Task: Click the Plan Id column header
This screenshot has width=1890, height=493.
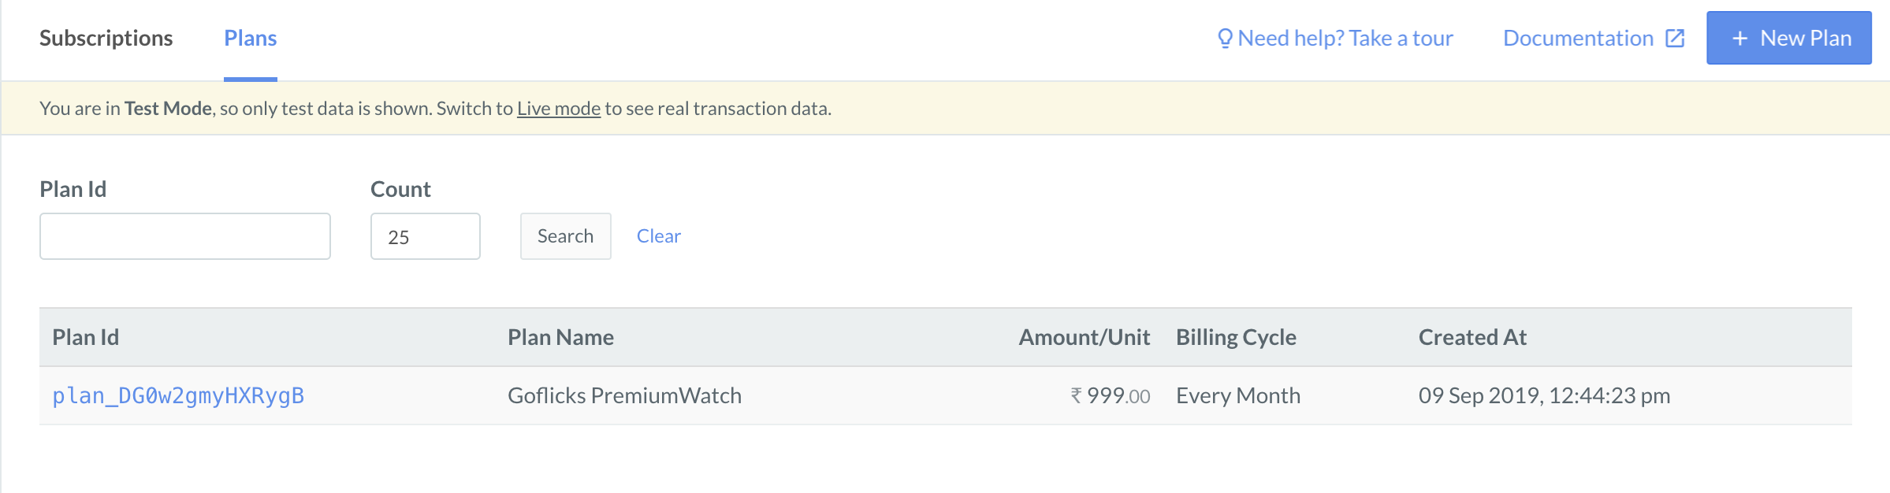Action: [86, 337]
